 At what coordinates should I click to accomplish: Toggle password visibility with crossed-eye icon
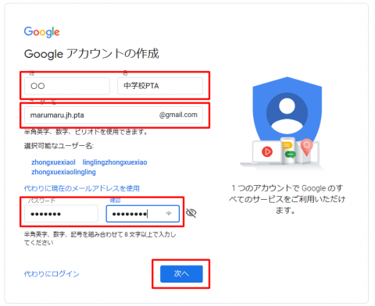(x=191, y=213)
